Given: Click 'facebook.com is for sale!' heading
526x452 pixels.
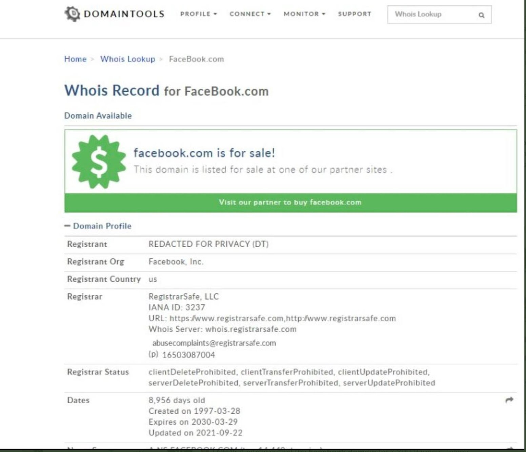Looking at the screenshot, I should click(x=204, y=153).
